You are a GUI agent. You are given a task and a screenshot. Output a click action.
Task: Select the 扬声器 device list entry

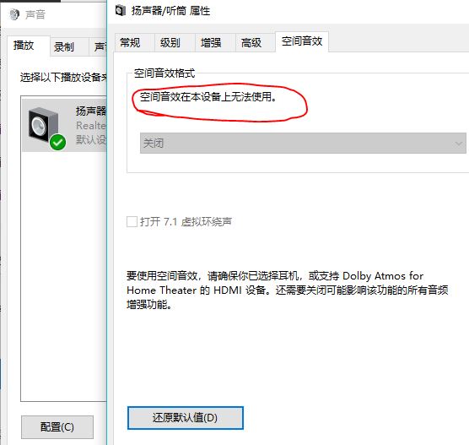tap(64, 126)
